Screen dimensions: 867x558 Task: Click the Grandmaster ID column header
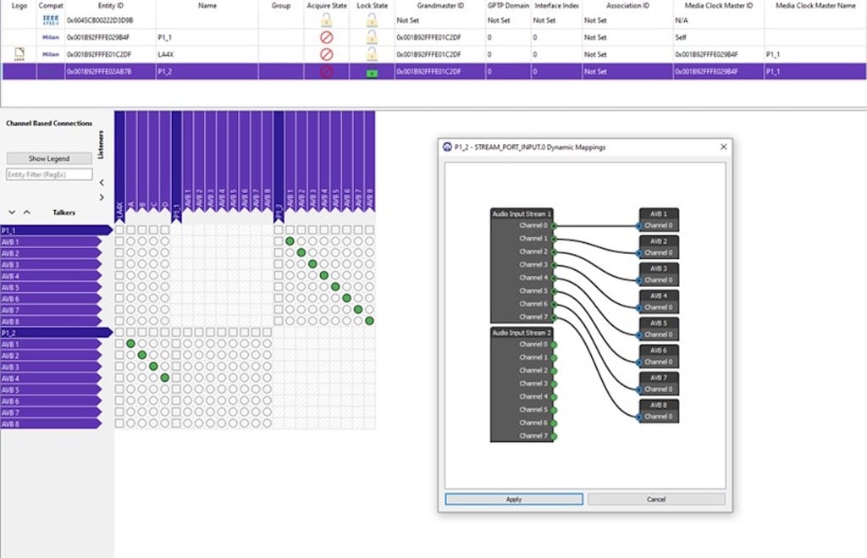tap(440, 6)
